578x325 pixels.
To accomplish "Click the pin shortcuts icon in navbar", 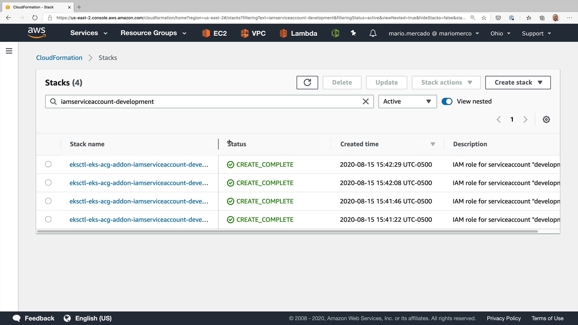I will coord(353,33).
